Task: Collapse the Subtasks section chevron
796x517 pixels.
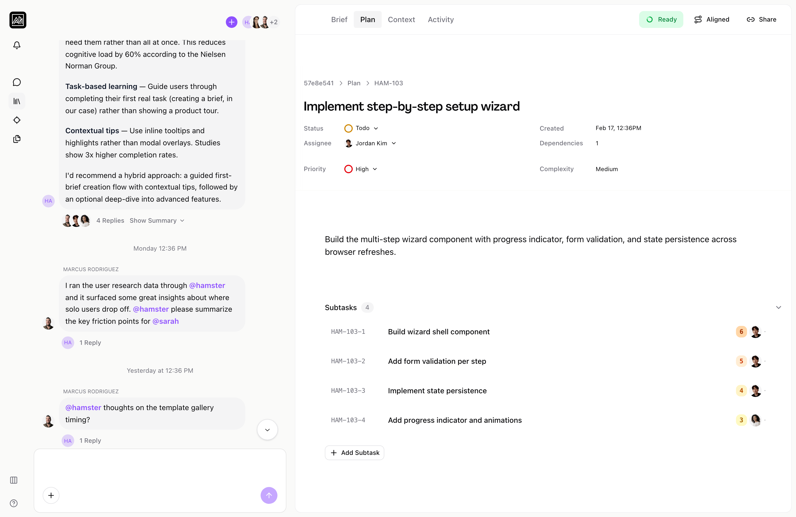Action: 778,307
